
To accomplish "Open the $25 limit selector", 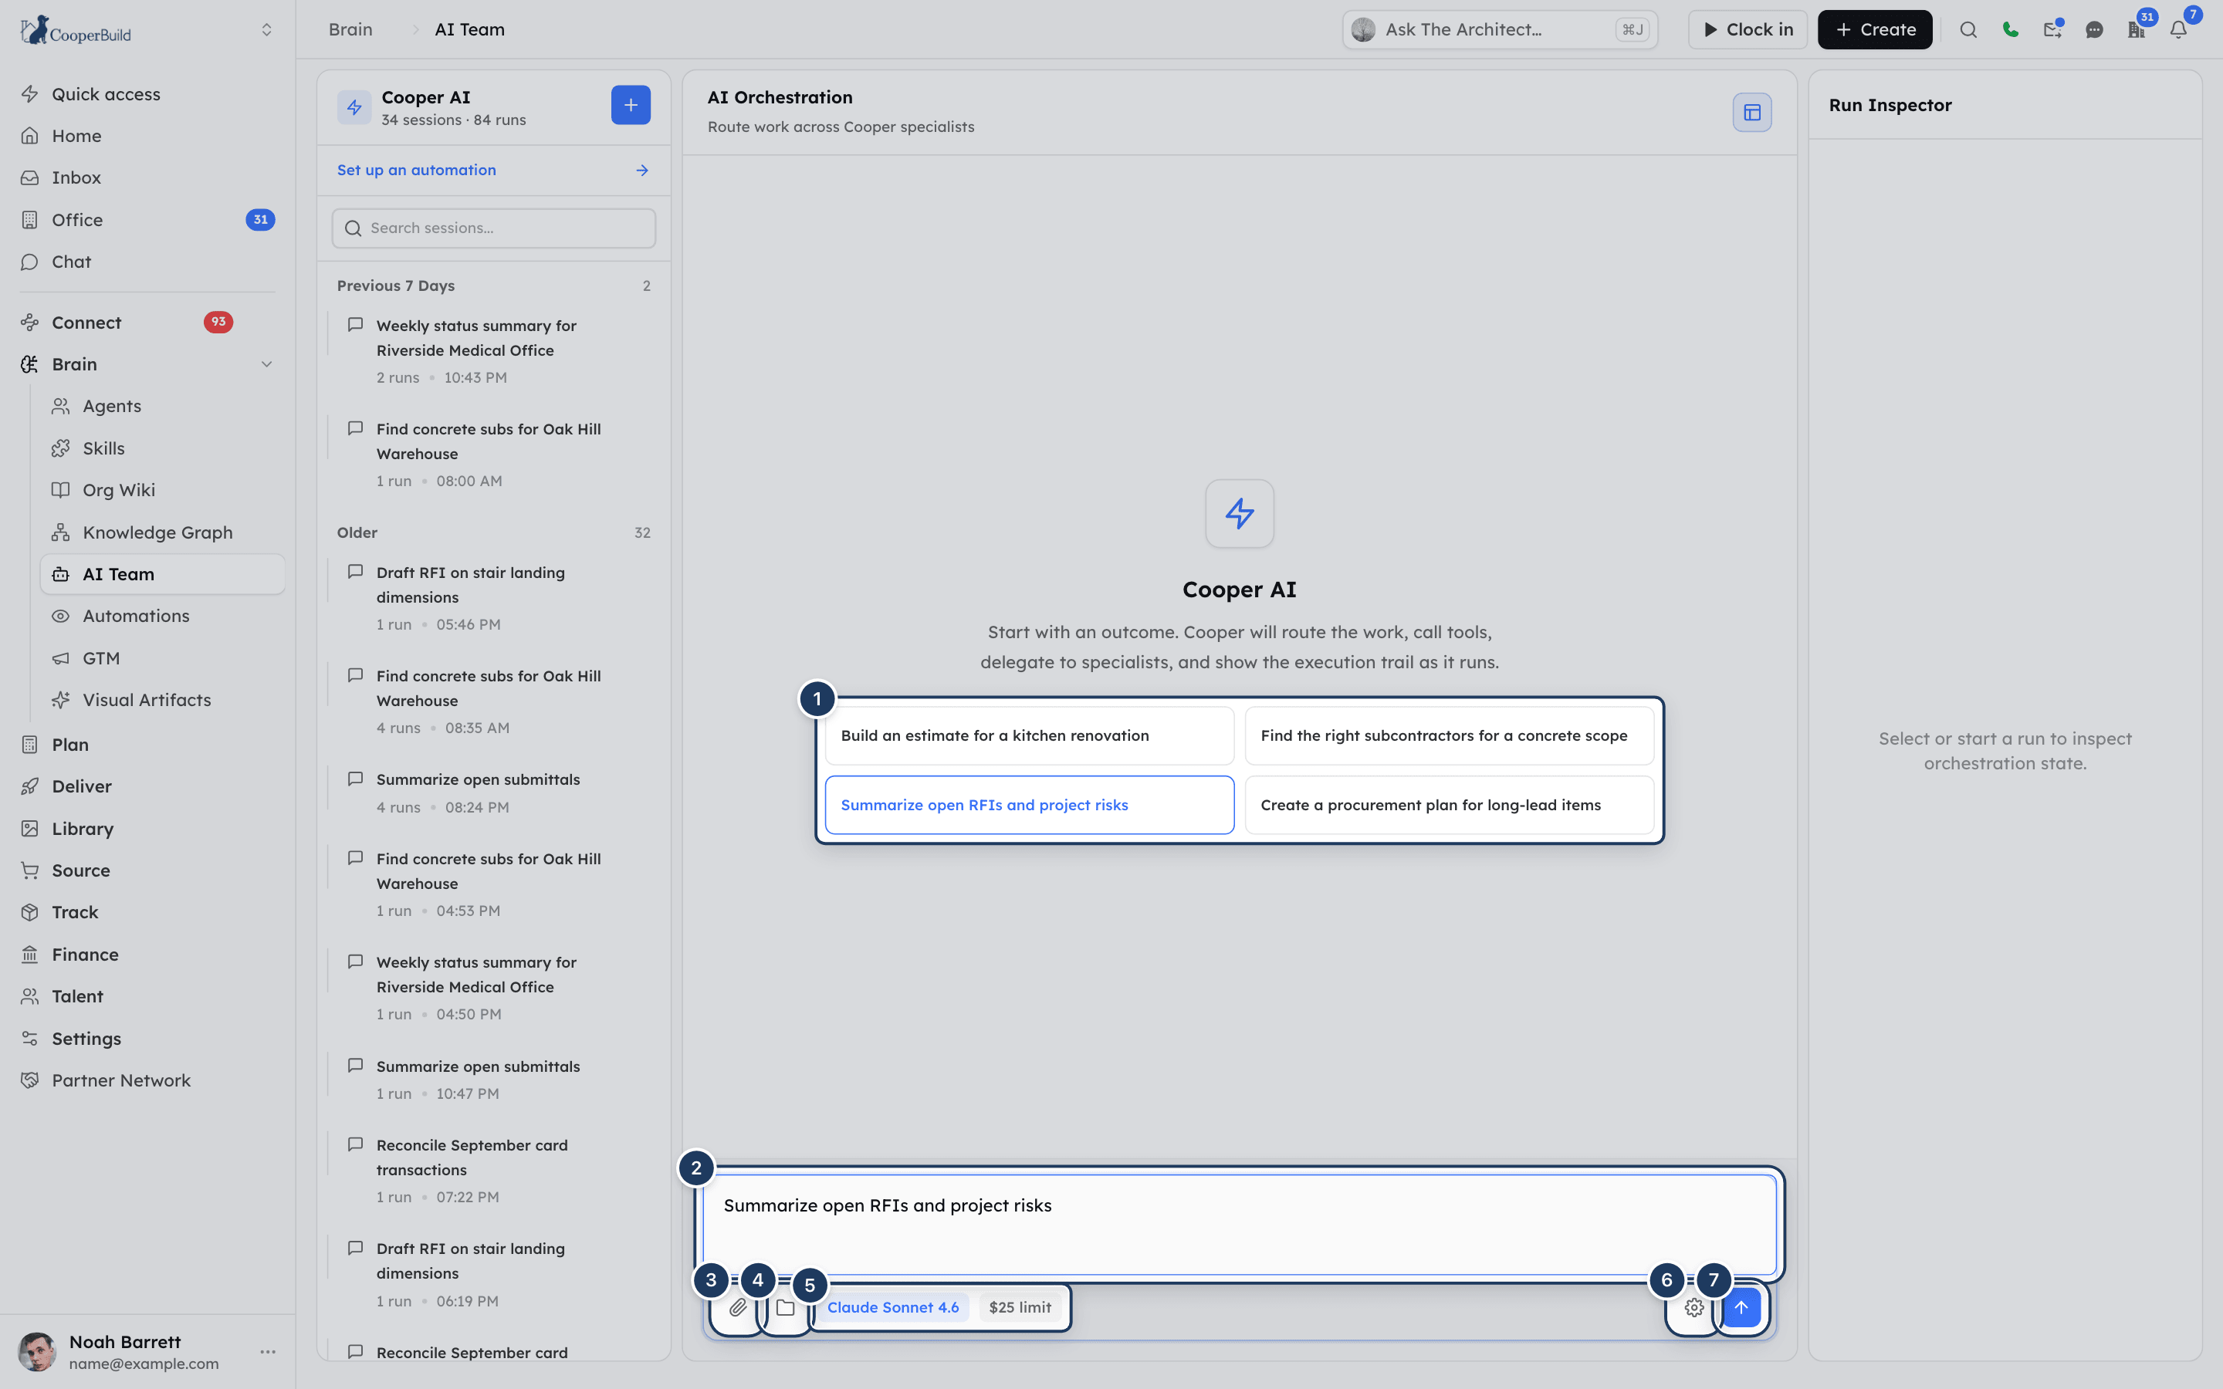I will (x=1020, y=1307).
